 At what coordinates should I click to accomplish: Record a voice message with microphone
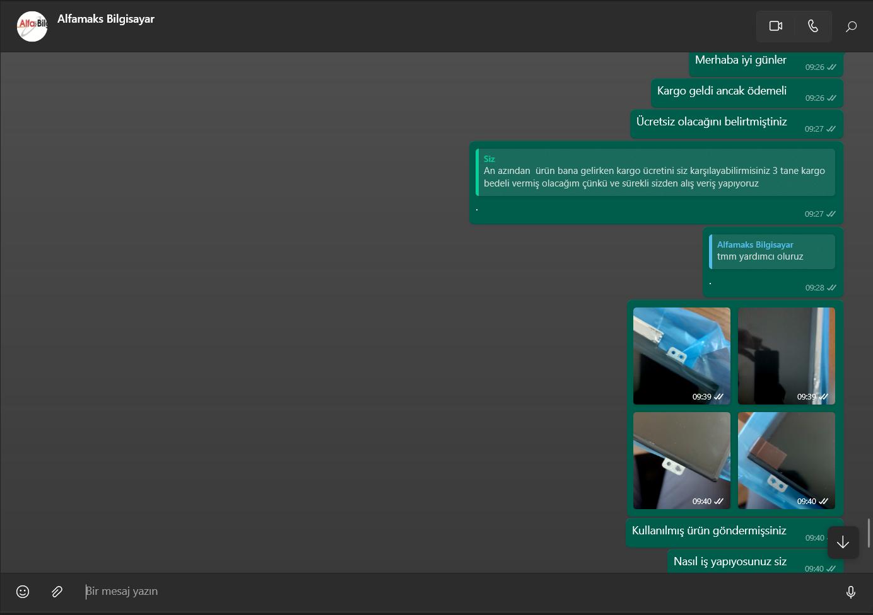[850, 592]
